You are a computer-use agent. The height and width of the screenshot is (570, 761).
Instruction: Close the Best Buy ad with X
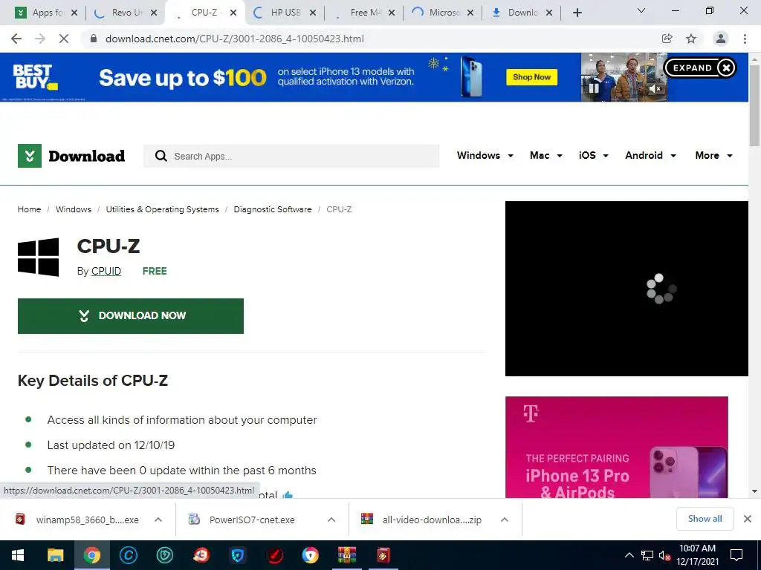pos(726,68)
